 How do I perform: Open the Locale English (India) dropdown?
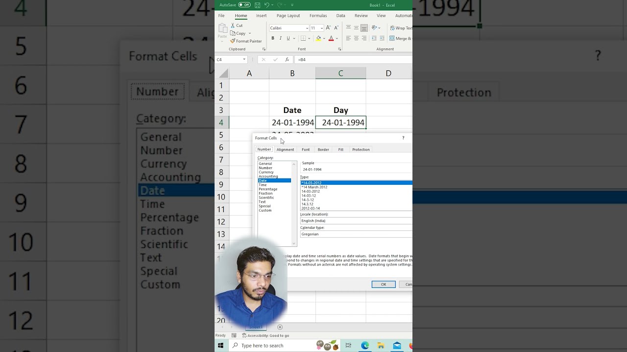coord(357,221)
